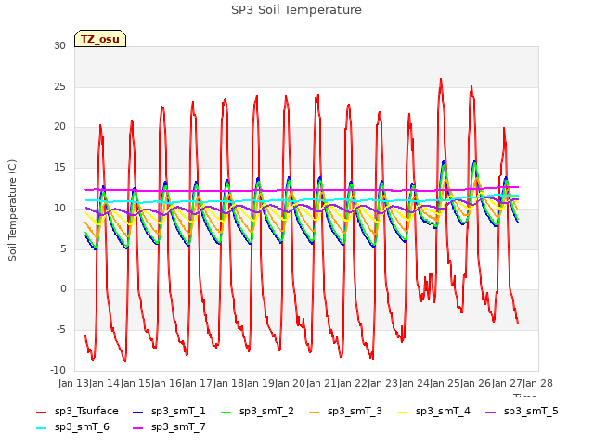
Task: Click the cyan sp3_smT_6 legend swatch
Action: tap(41, 428)
